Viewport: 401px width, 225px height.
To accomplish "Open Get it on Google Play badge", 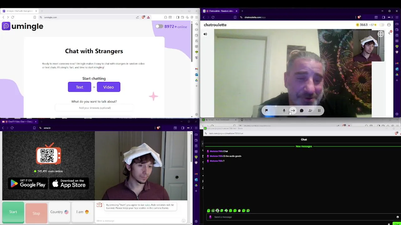I will pos(28,183).
